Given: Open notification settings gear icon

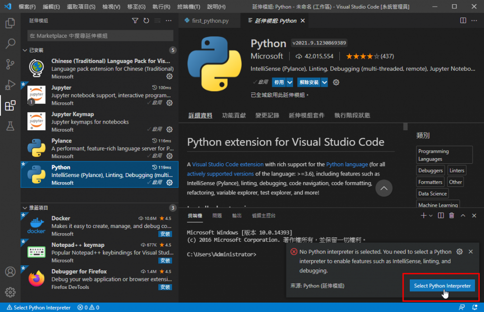Looking at the screenshot, I should pos(459,252).
